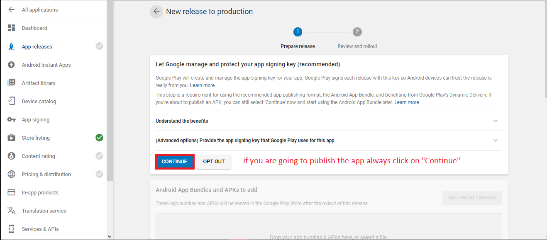547x240 pixels.
Task: Click the Artifact library icon
Action: pos(12,83)
